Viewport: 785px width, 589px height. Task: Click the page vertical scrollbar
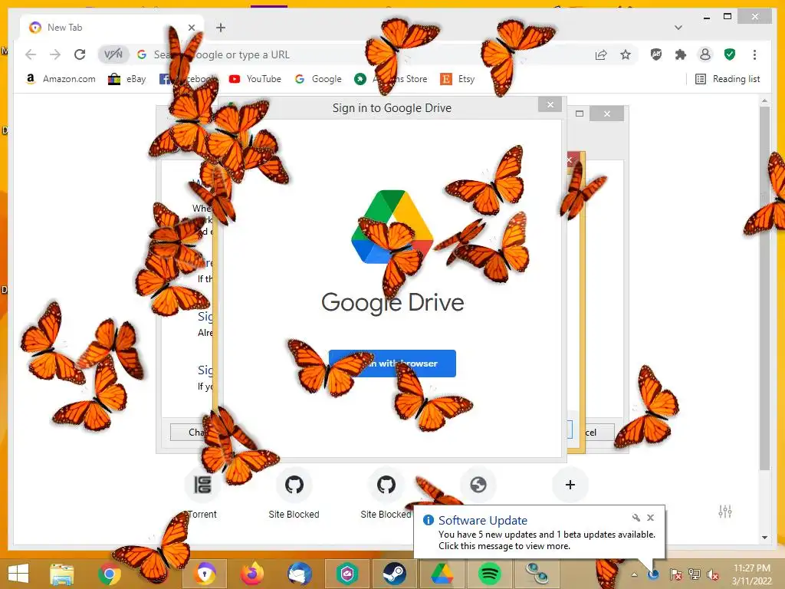pyautogui.click(x=764, y=288)
